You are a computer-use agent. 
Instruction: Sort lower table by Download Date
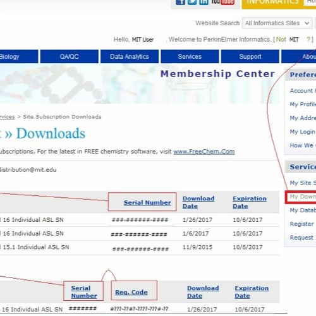(203, 292)
